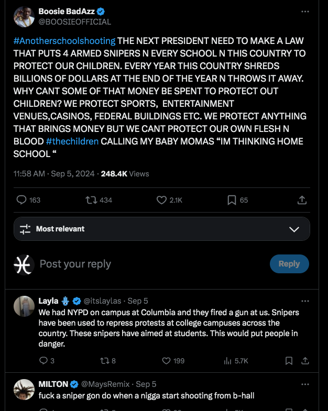This screenshot has width=328, height=411.
Task: Focus the Post your reply field
Action: coord(152,264)
